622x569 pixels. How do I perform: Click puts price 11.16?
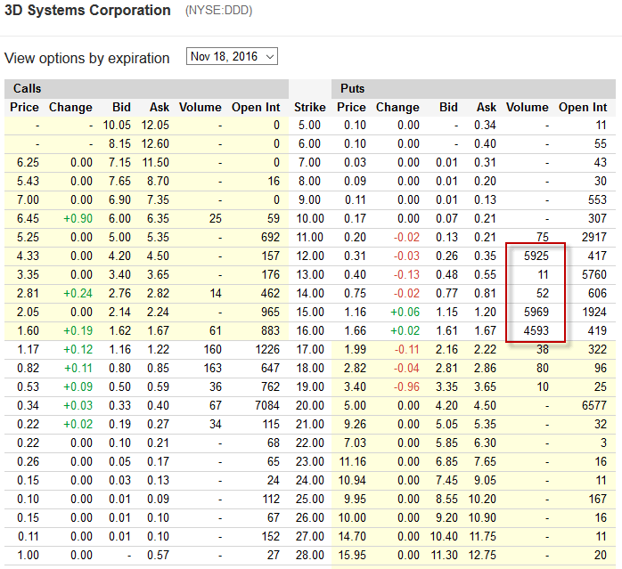coord(352,461)
